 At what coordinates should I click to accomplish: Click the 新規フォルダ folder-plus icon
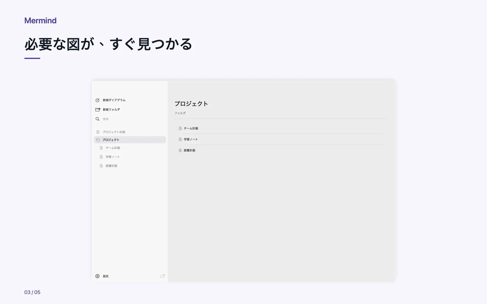[98, 109]
